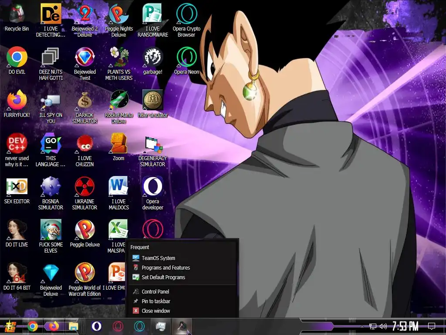Open Chrome from the taskbar
This screenshot has width=446, height=335.
click(x=33, y=326)
